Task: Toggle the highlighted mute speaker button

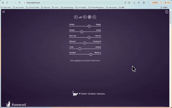Action: 89,17
